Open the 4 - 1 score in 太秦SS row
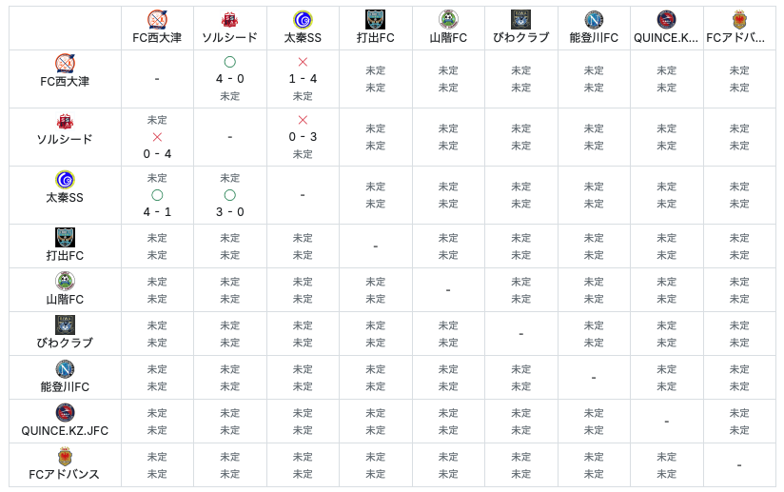The width and height of the screenshot is (784, 492). [157, 212]
